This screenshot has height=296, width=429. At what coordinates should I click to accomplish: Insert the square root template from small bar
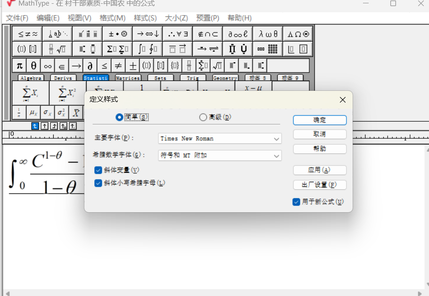point(217,66)
